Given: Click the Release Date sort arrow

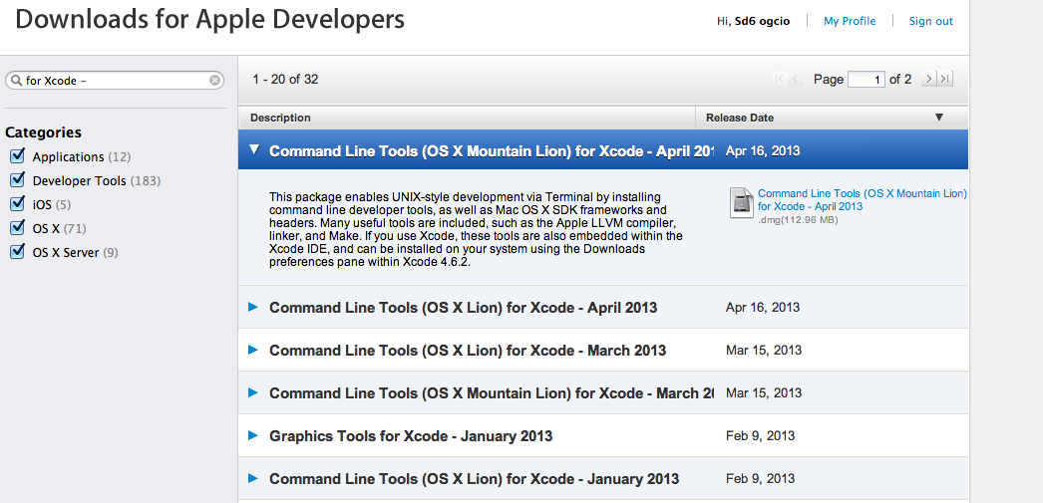Looking at the screenshot, I should coord(938,118).
